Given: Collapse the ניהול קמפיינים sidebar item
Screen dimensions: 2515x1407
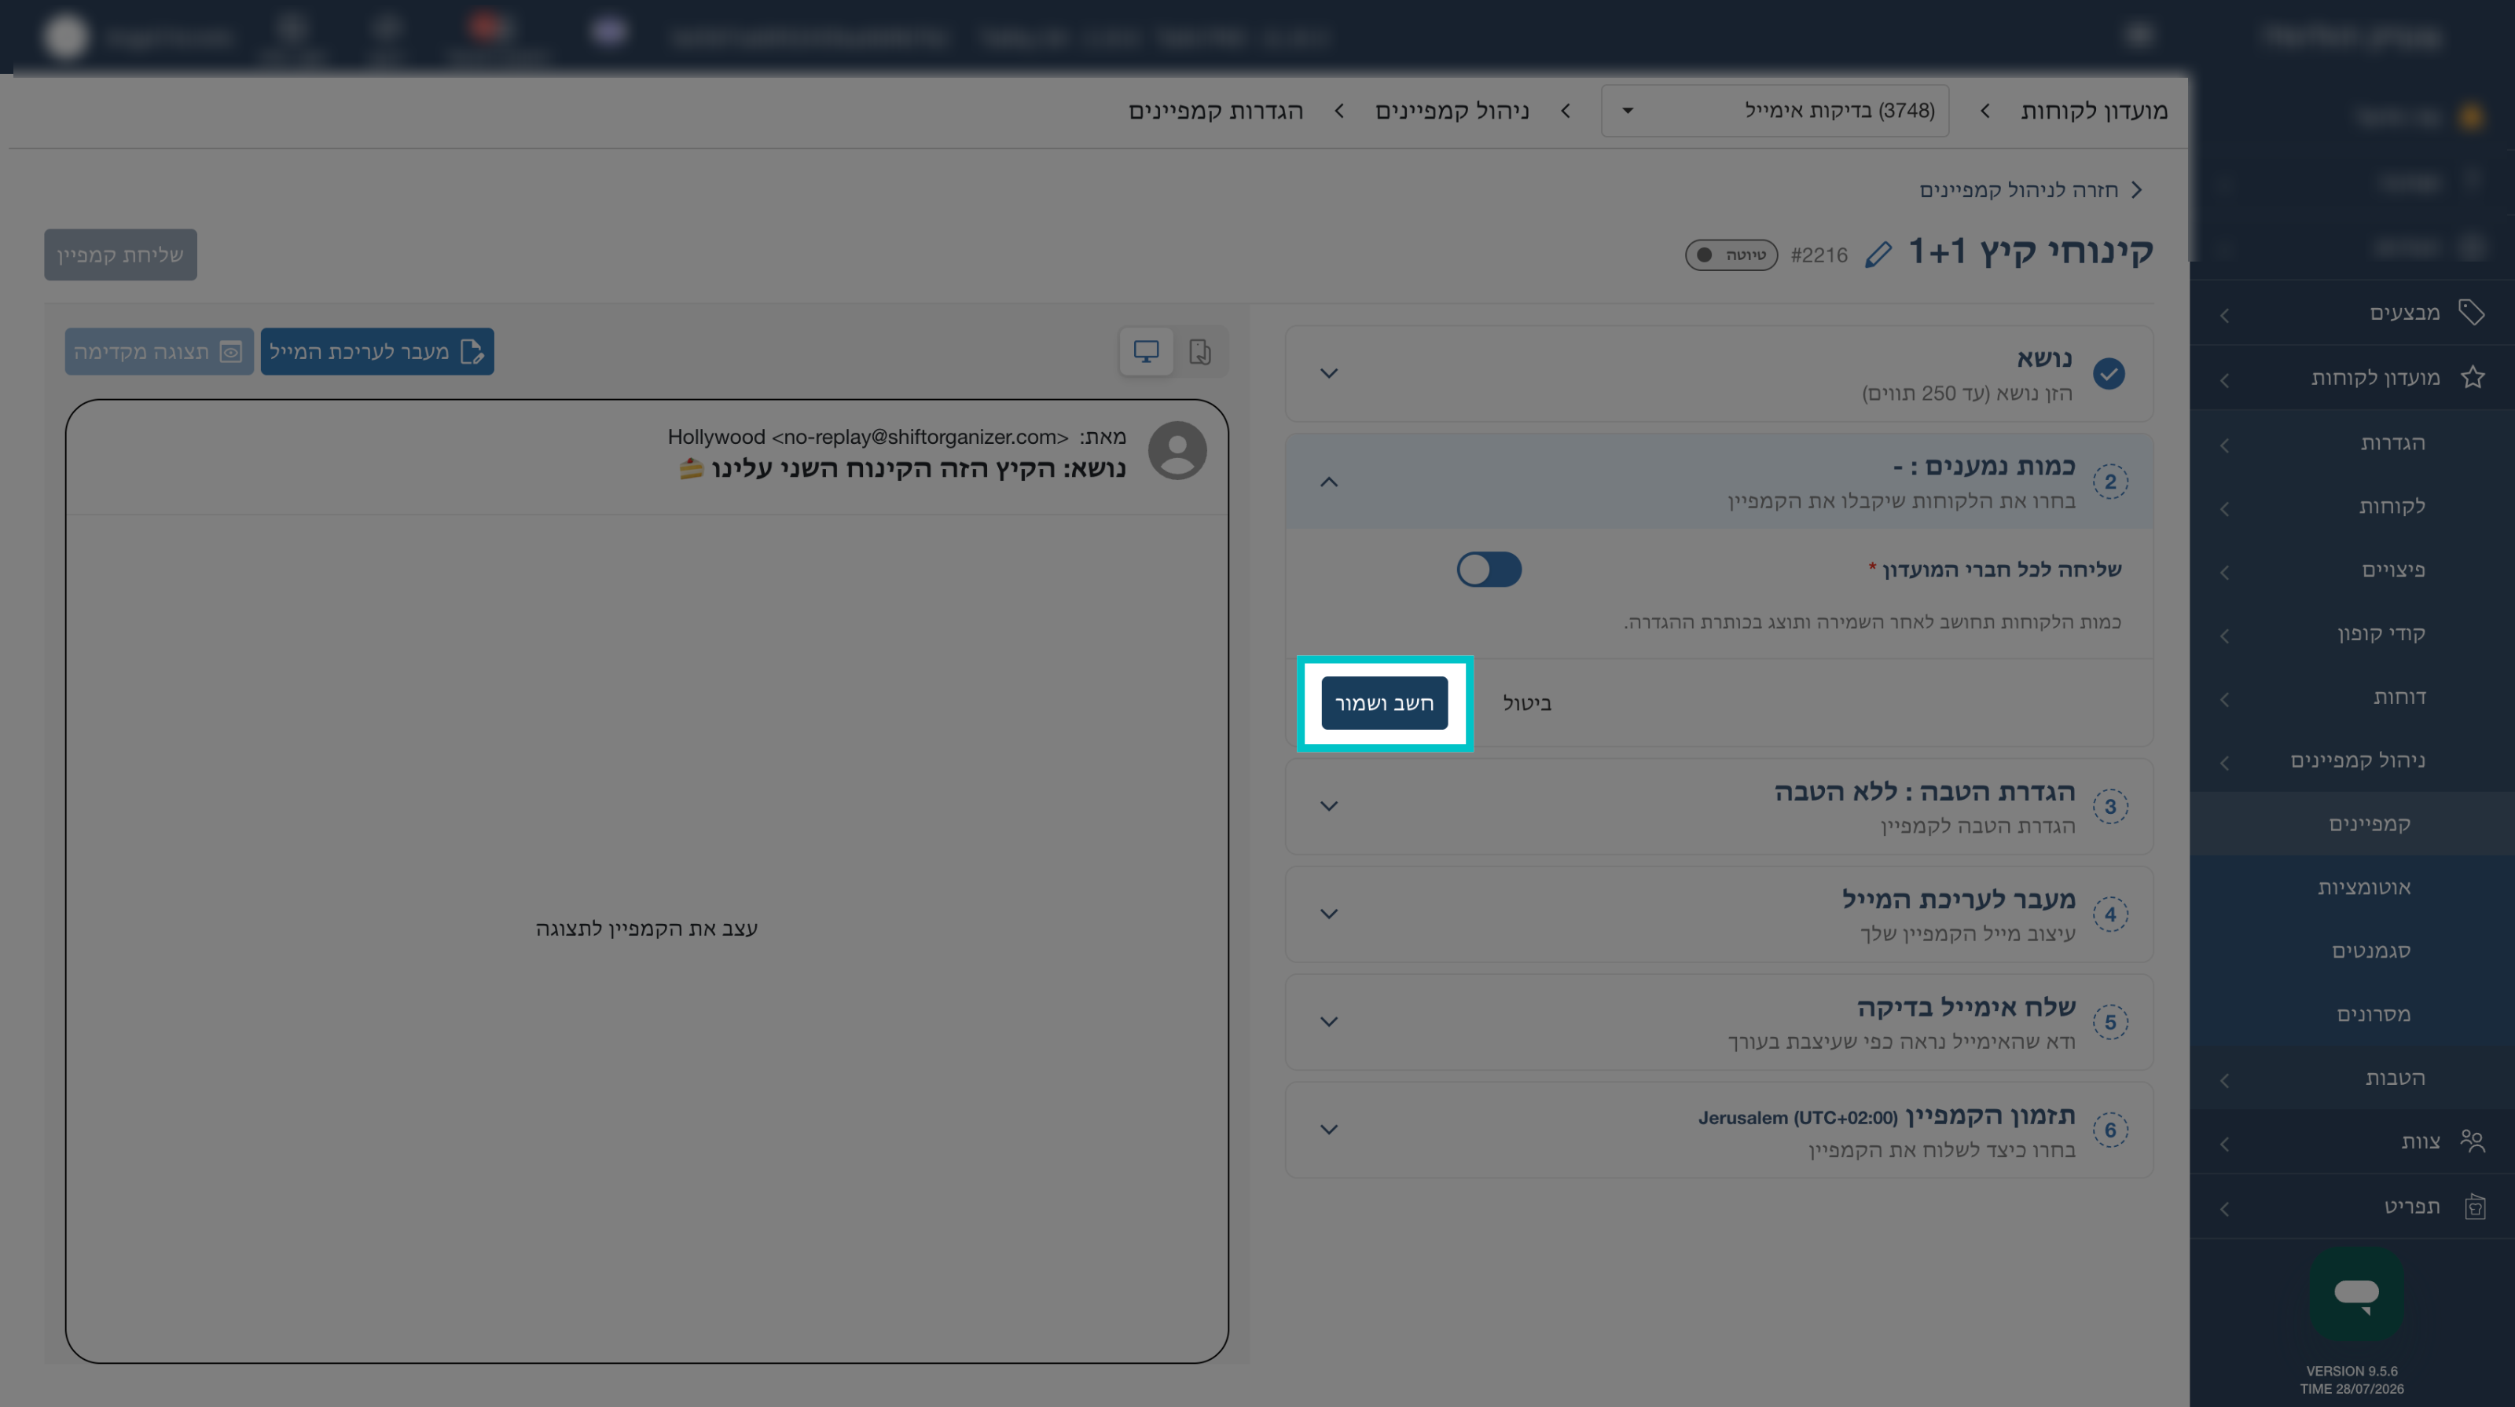Looking at the screenshot, I should pos(2353,760).
